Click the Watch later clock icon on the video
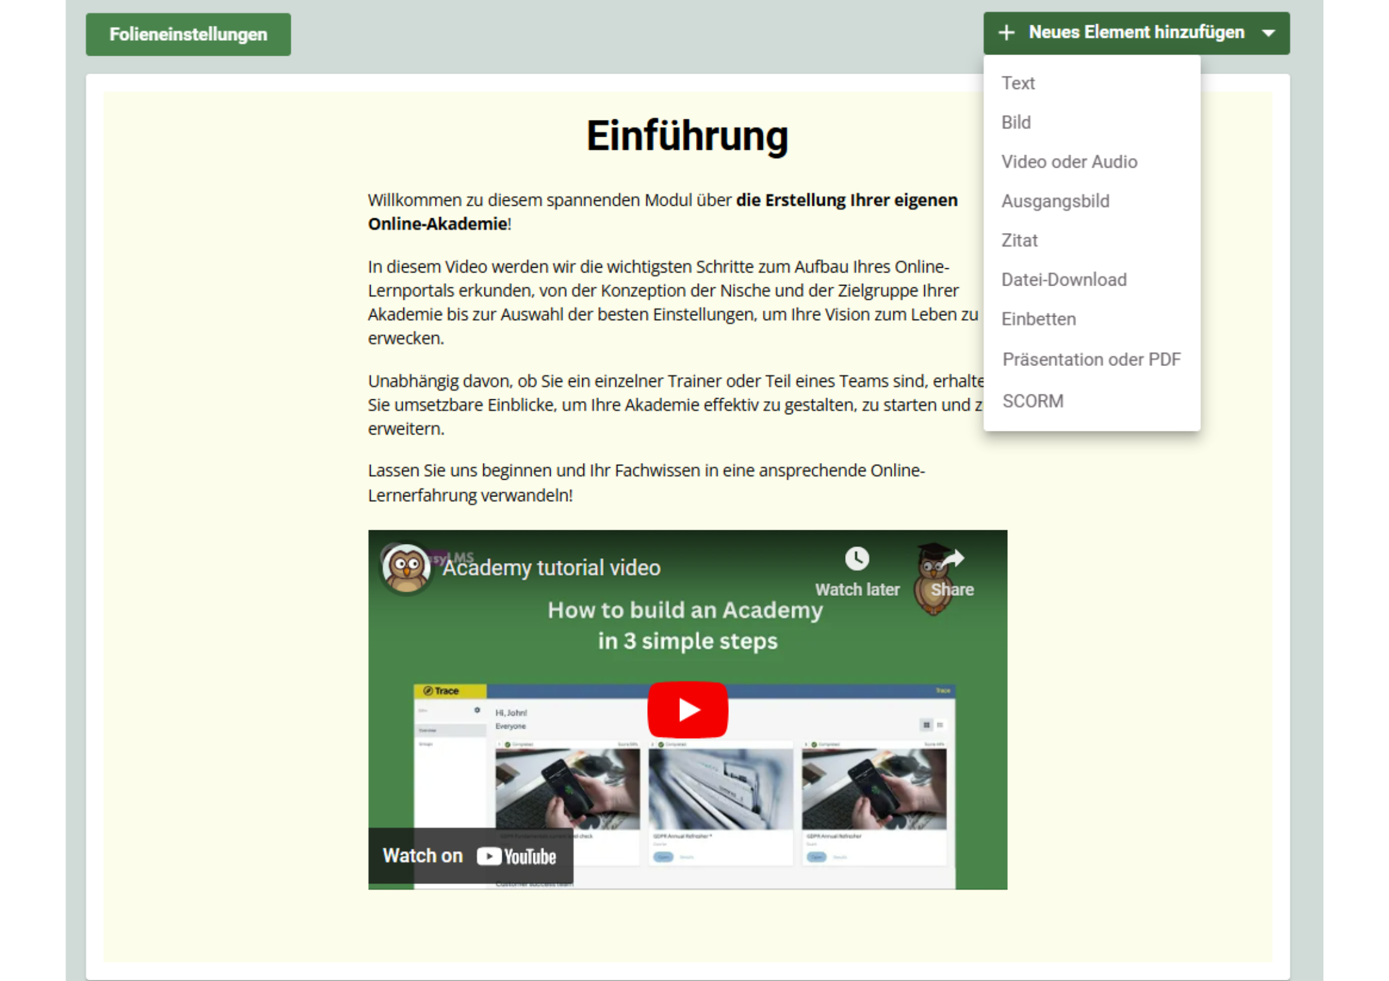1389x981 pixels. tap(857, 557)
